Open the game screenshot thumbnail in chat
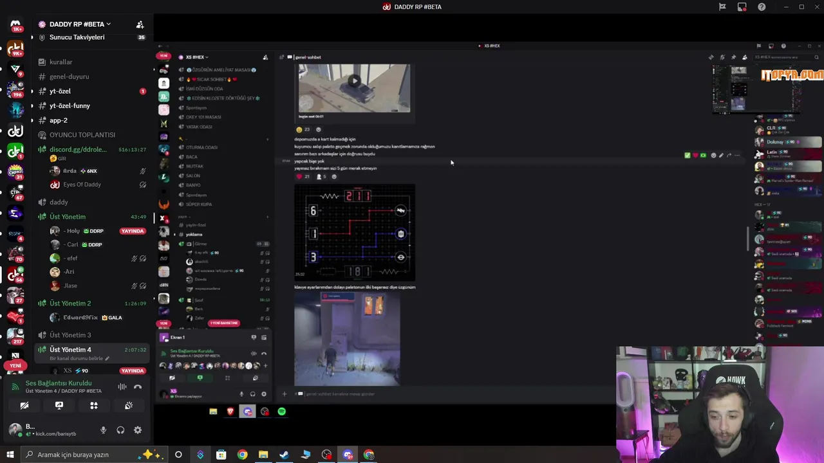The image size is (824, 463). (347, 339)
